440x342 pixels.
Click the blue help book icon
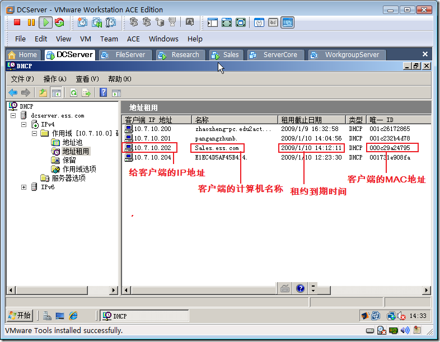tap(103, 92)
